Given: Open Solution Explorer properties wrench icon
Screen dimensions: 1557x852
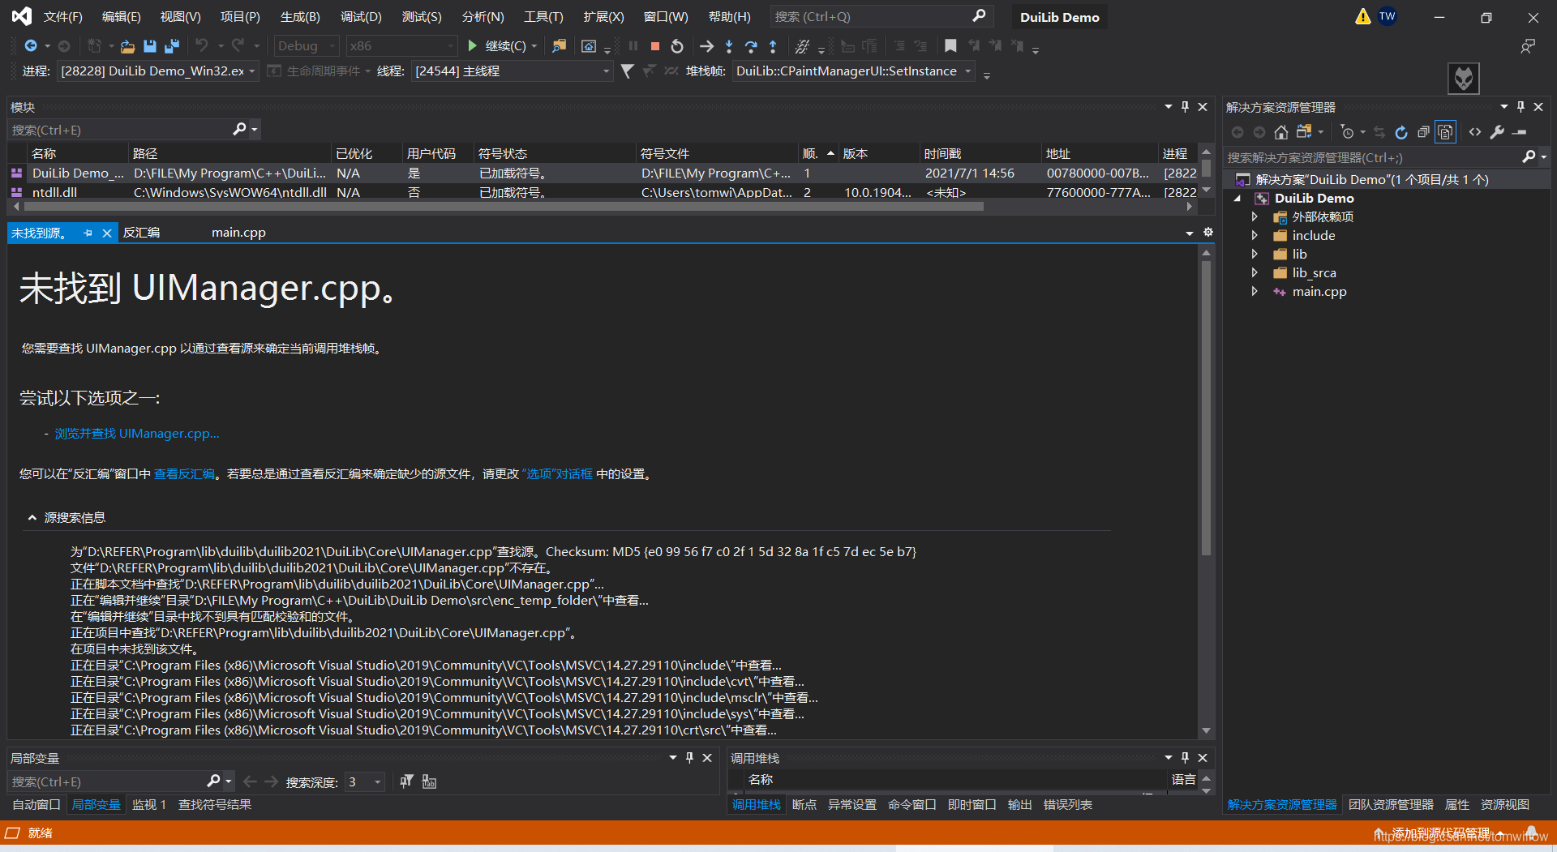Looking at the screenshot, I should (x=1497, y=132).
